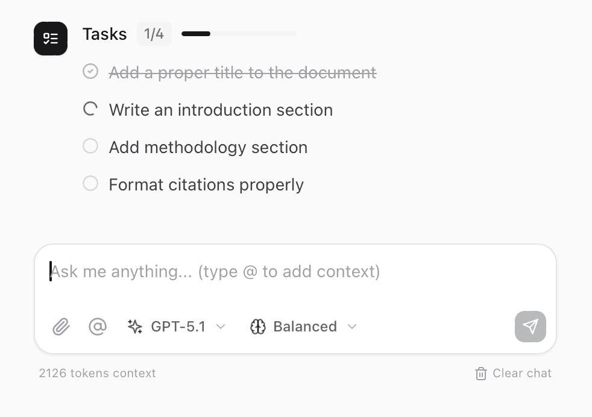
Task: Click the trash icon beside Clear chat
Action: (x=481, y=374)
